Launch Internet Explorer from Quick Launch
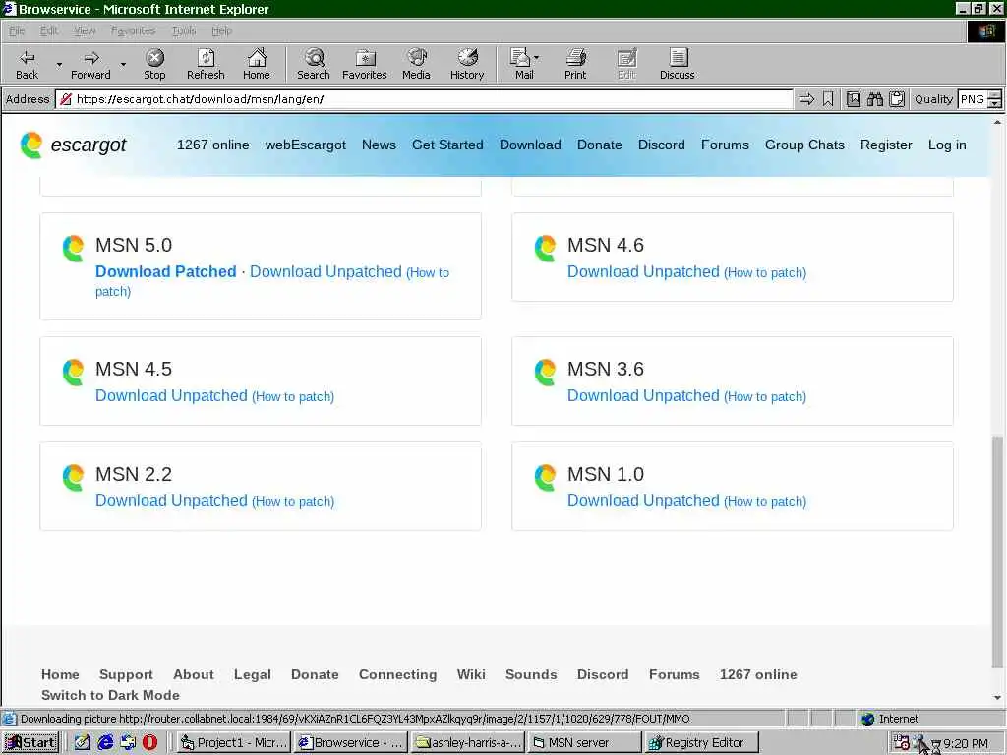This screenshot has width=1007, height=755. point(105,743)
